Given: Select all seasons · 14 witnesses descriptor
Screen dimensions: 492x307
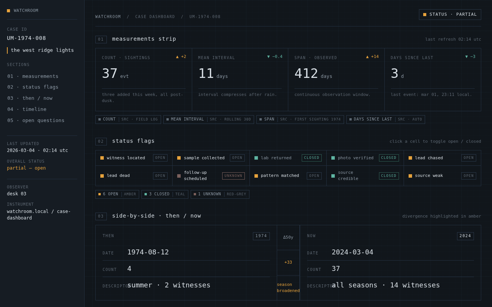Looking at the screenshot, I should [x=386, y=285].
